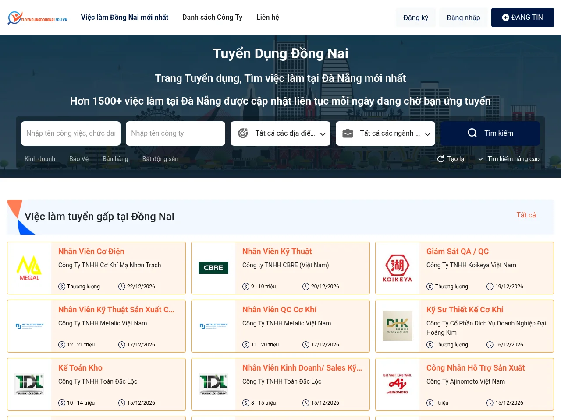Click salary icon beside 11 - 20 triệu

tap(246, 345)
